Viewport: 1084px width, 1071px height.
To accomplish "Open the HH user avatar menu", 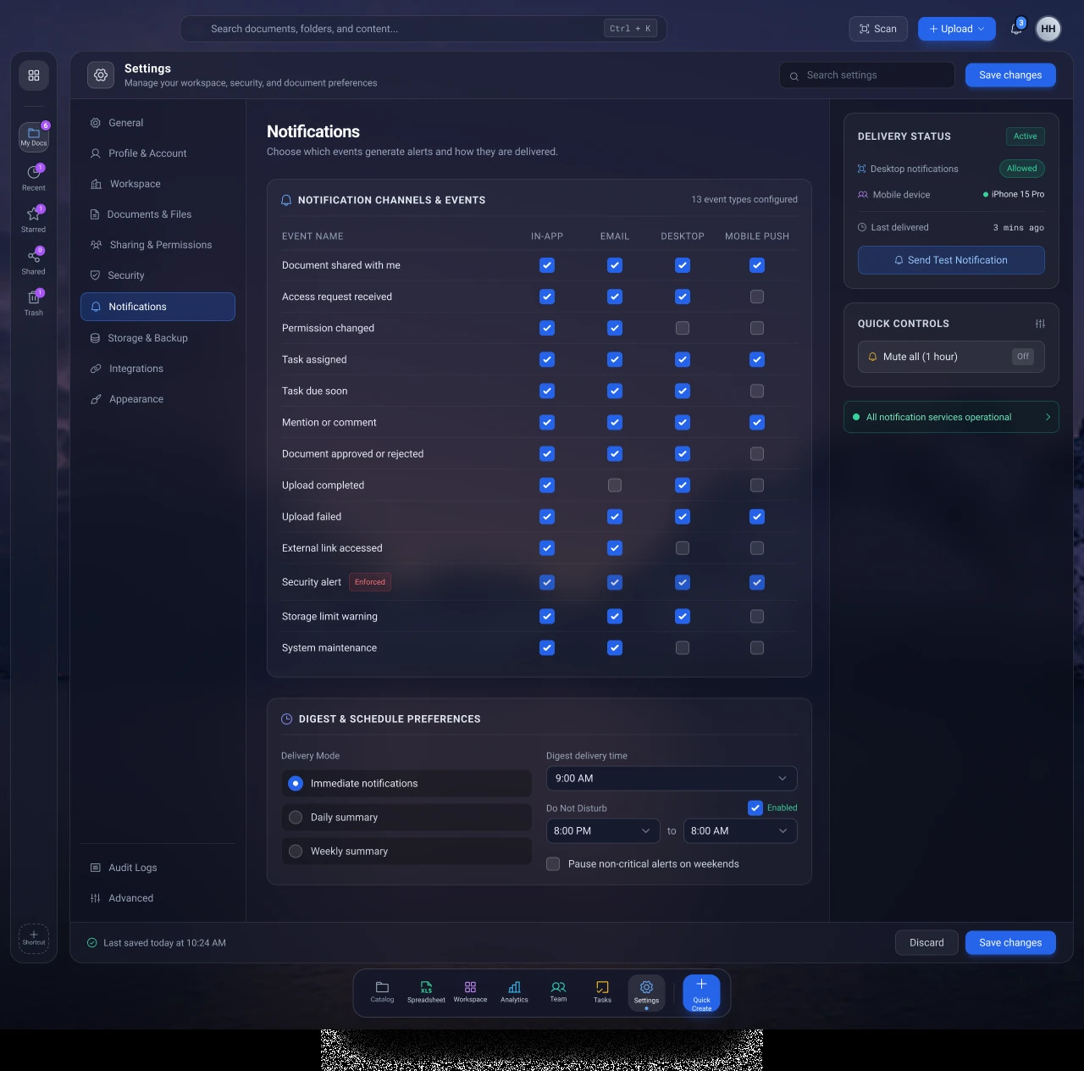I will tap(1048, 29).
